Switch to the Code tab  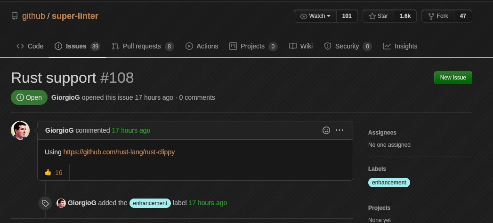[30, 46]
